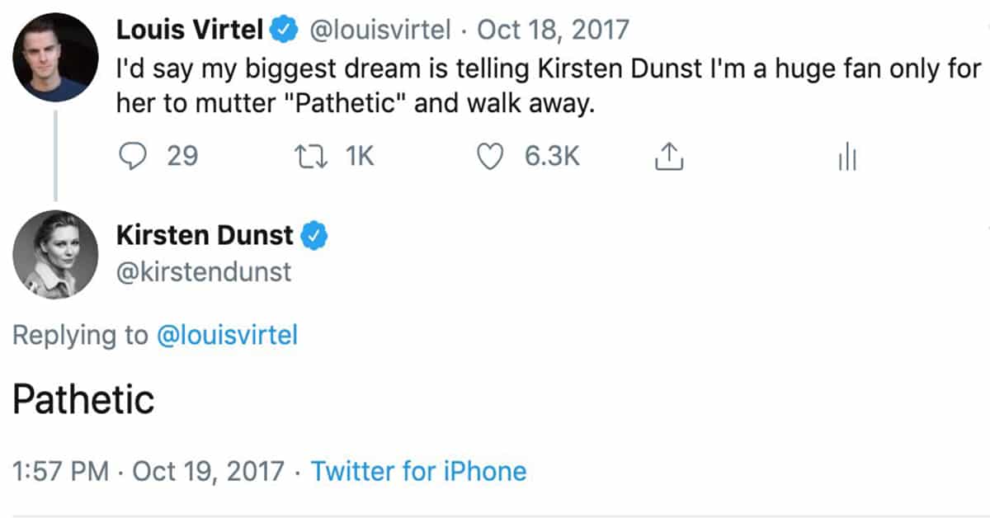
Task: Click the Louis Virtel display name
Action: tap(189, 31)
